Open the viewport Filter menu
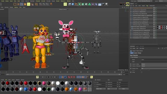The image size is (167, 94). 20,7
